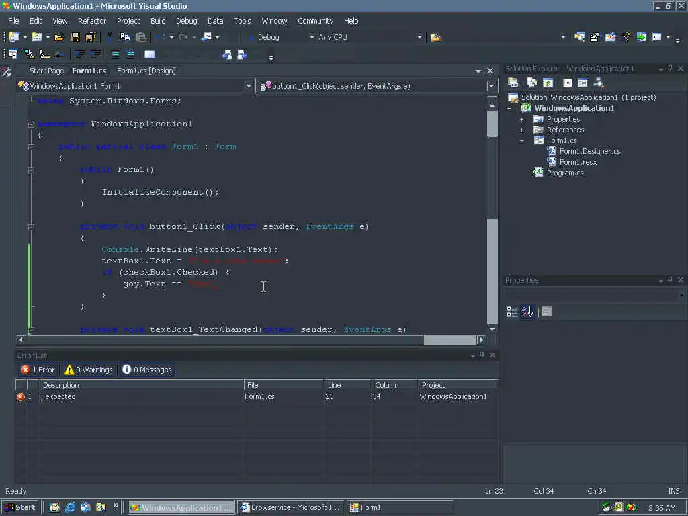Open the Toolbox toolbar icon
The width and height of the screenshot is (688, 516).
click(x=626, y=38)
